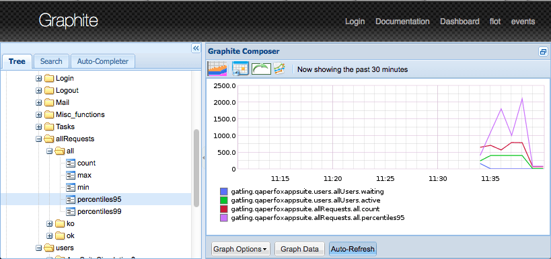Click the count metric leaf icon
This screenshot has width=551, height=259.
click(71, 163)
